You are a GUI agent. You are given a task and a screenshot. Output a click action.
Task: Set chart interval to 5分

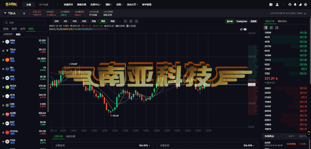click(66, 21)
